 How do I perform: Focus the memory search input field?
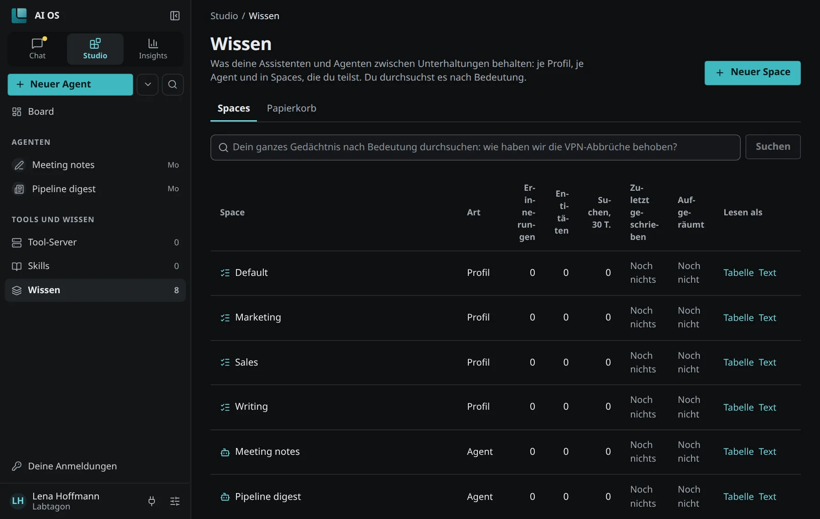pos(475,148)
